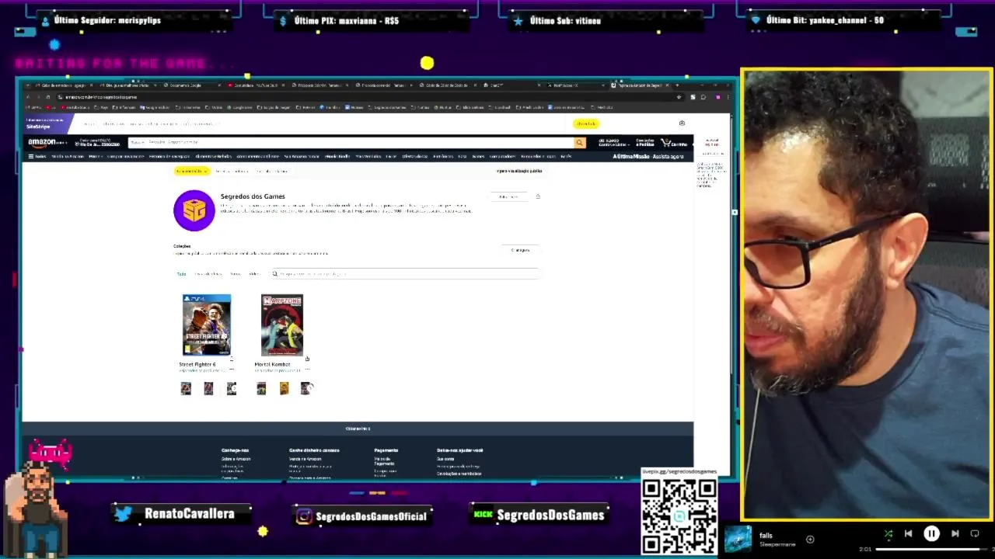Viewport: 995px width, 559px height.
Task: Click the yellow highlighted view pill
Action: [x=191, y=171]
